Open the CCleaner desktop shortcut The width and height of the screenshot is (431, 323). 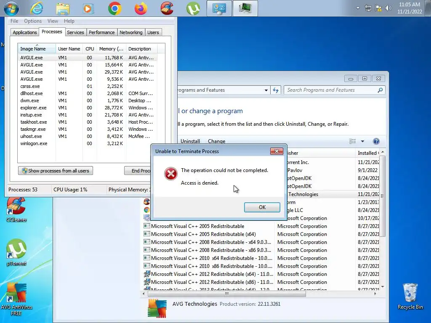coord(16,210)
